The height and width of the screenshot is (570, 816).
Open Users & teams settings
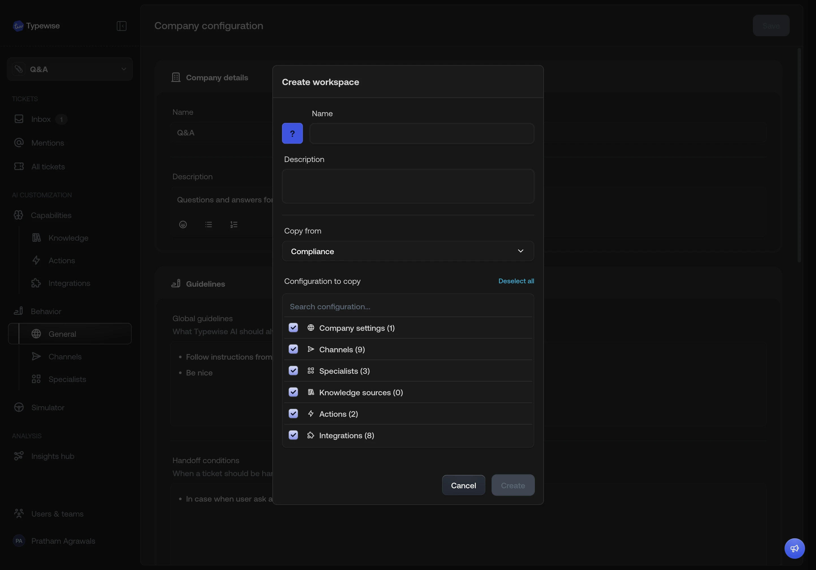(x=57, y=514)
